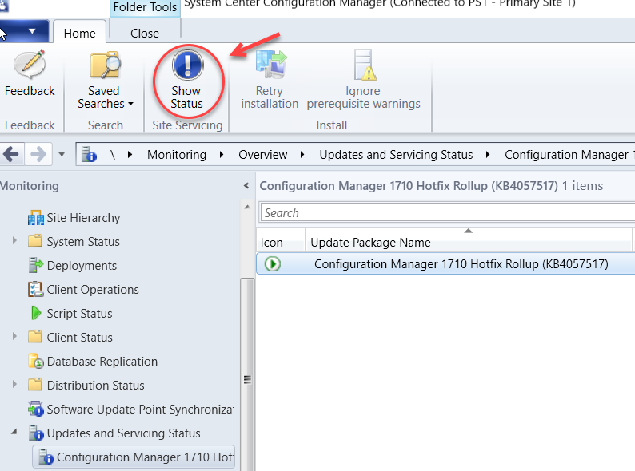Click Ignore prerequisite warnings icon

pos(364,65)
